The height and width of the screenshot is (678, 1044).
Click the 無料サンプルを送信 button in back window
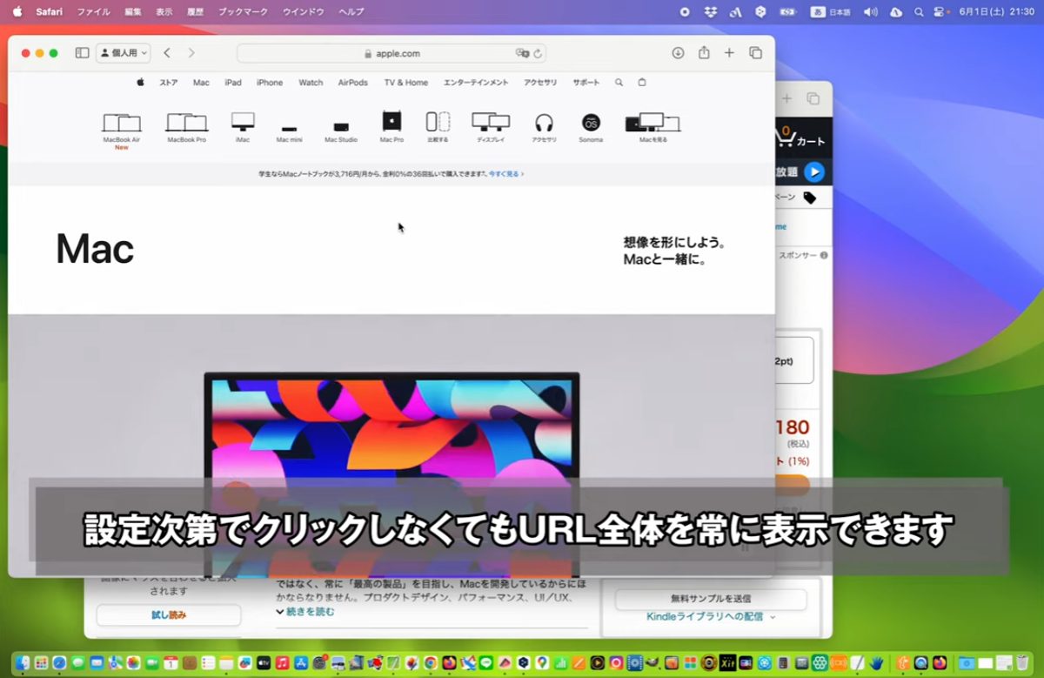point(711,599)
